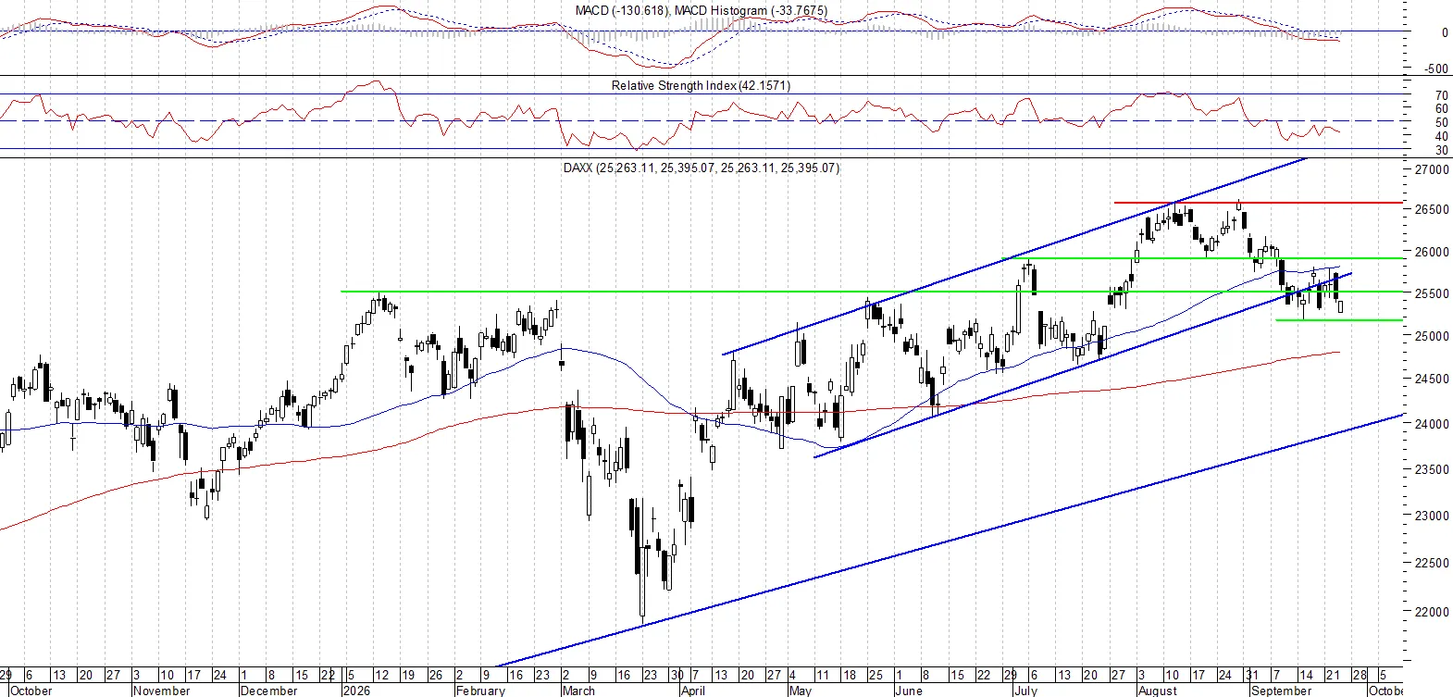Click the February month label
The image size is (1453, 697).
tap(481, 691)
